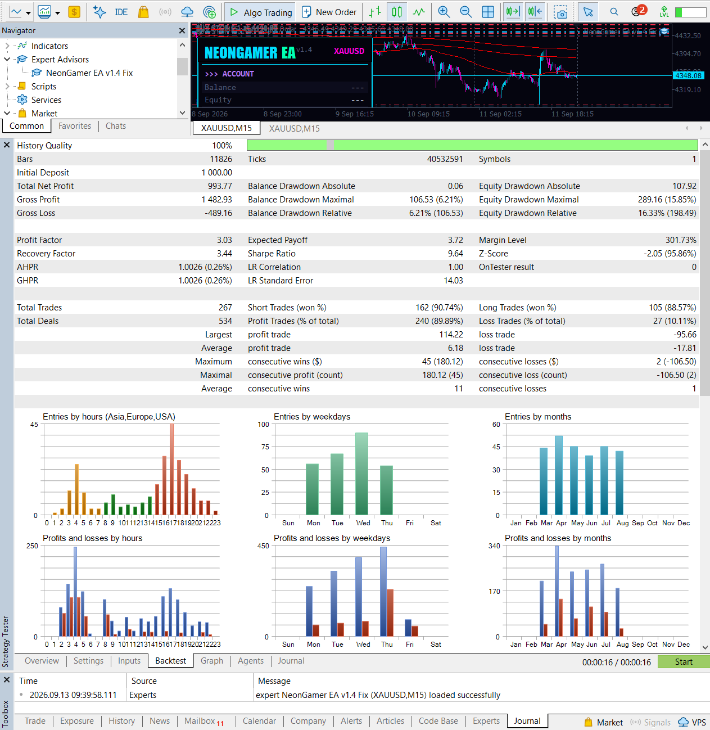Zoom in on the chart
This screenshot has width=710, height=730.
point(444,12)
